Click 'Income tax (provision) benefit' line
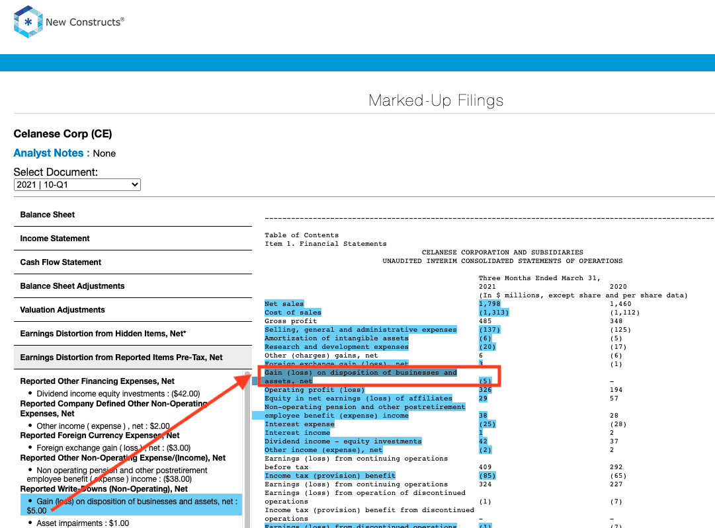The image size is (715, 528). point(330,476)
